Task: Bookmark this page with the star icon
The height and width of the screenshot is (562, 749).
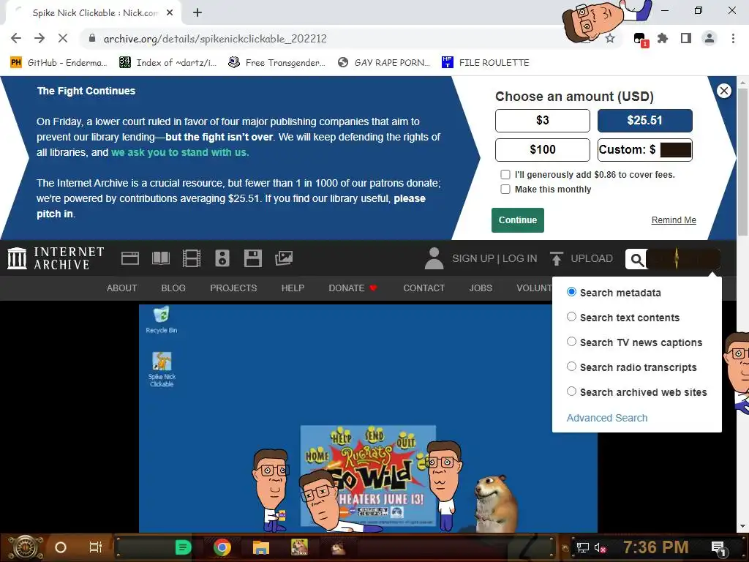Action: point(610,39)
